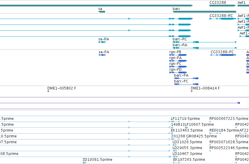Click the EK197263.5prime EST label
The image size is (249, 164).
click(x=189, y=160)
